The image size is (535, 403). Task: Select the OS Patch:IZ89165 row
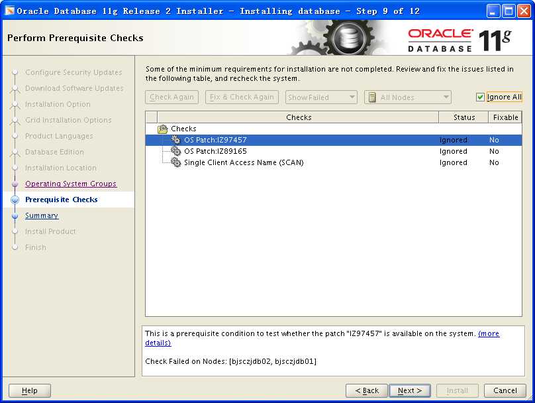(334, 151)
